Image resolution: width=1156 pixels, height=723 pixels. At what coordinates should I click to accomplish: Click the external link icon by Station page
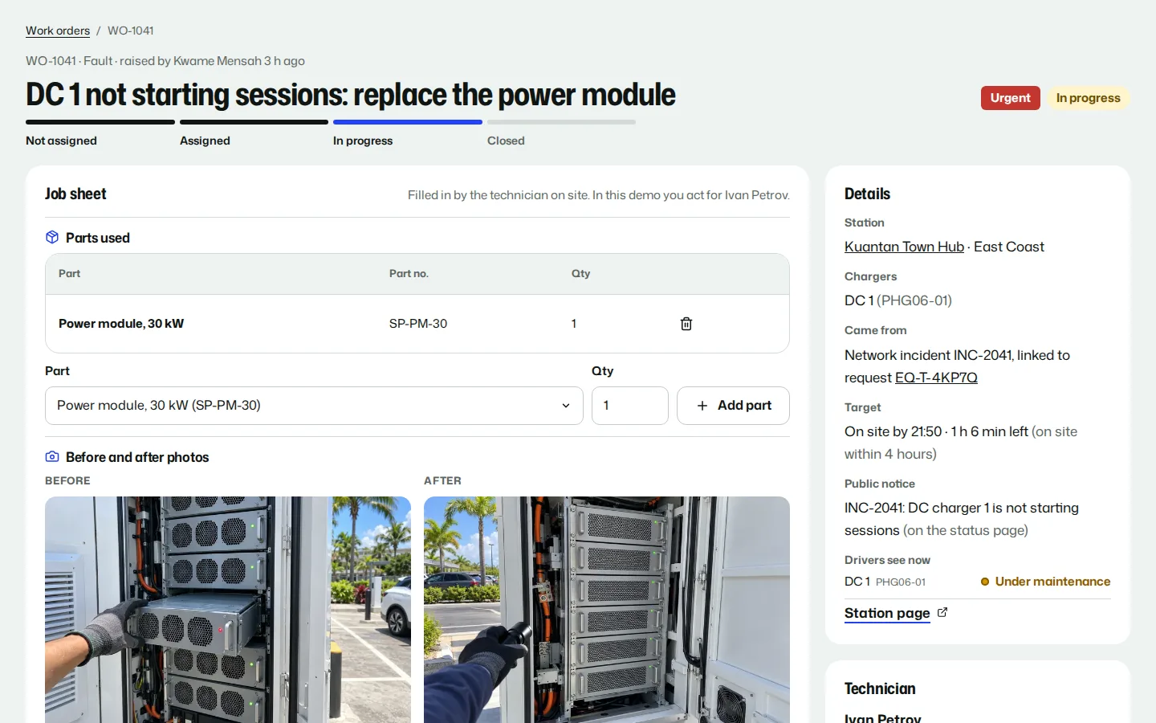(x=942, y=612)
